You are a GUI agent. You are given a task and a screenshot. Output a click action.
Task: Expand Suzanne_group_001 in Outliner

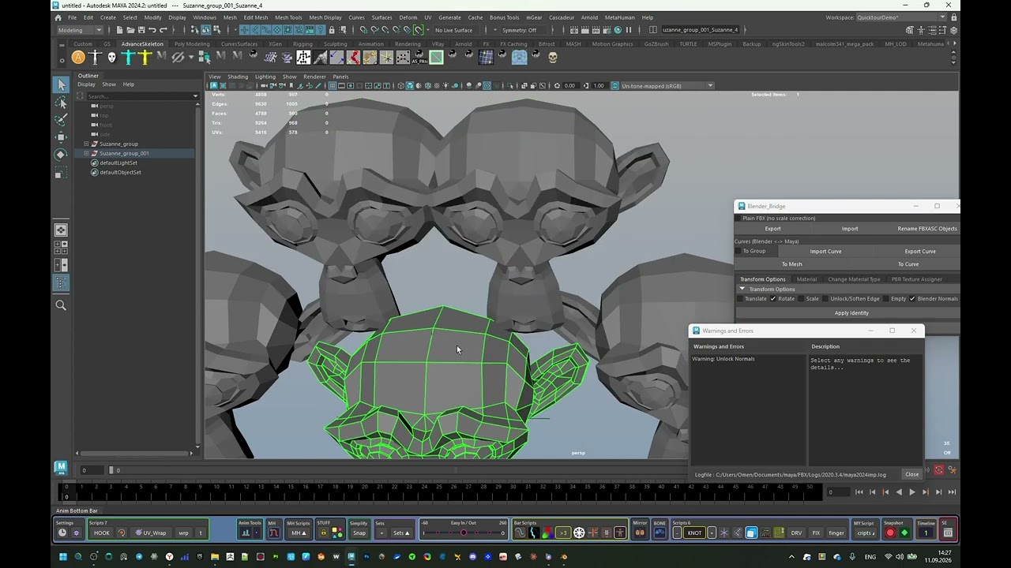[x=86, y=153]
